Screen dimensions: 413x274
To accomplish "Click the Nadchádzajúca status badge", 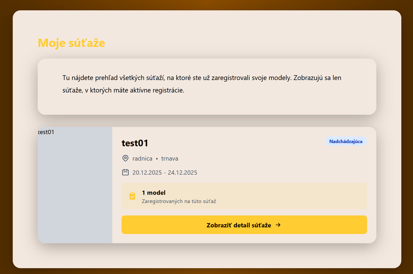I will (346, 141).
